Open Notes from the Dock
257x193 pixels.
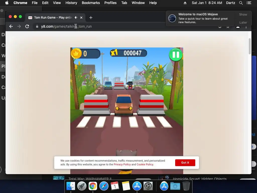click(126, 186)
